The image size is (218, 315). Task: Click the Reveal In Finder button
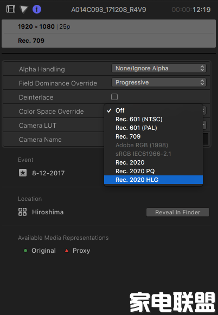pyautogui.click(x=178, y=212)
